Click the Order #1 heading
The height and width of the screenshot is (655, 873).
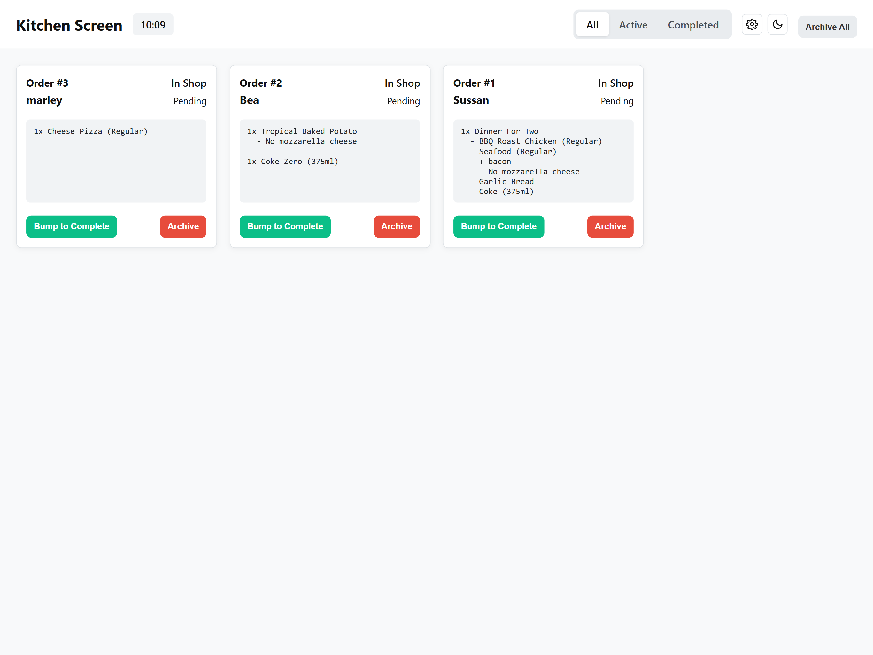(x=474, y=83)
